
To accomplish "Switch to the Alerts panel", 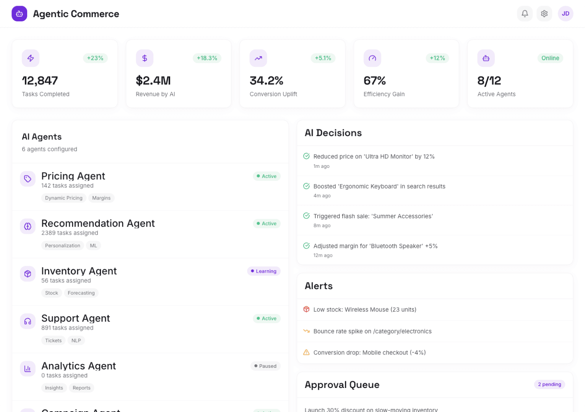I will (318, 286).
